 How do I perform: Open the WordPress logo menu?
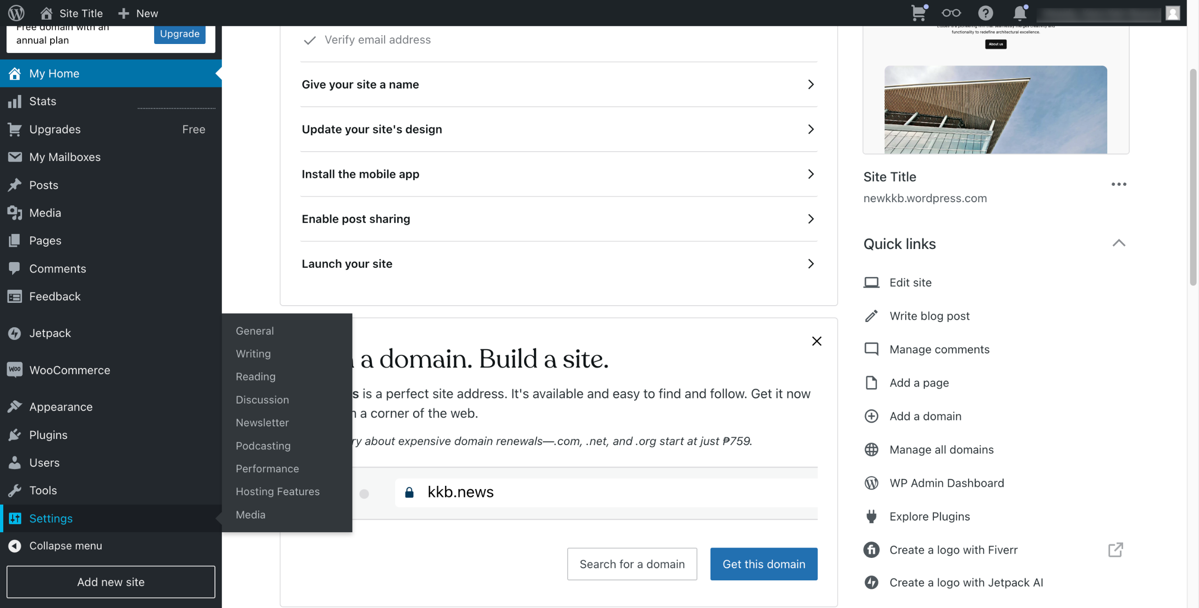16,13
